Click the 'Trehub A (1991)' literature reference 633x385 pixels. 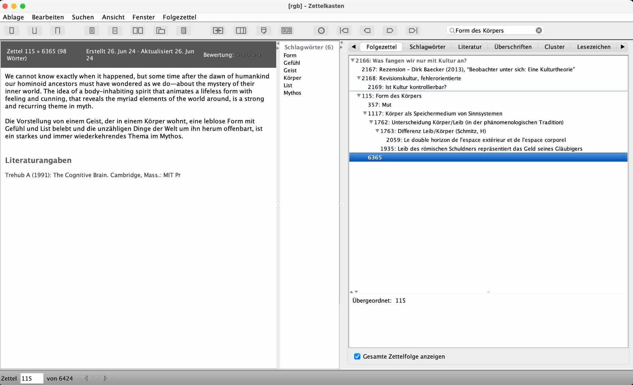[x=93, y=175]
